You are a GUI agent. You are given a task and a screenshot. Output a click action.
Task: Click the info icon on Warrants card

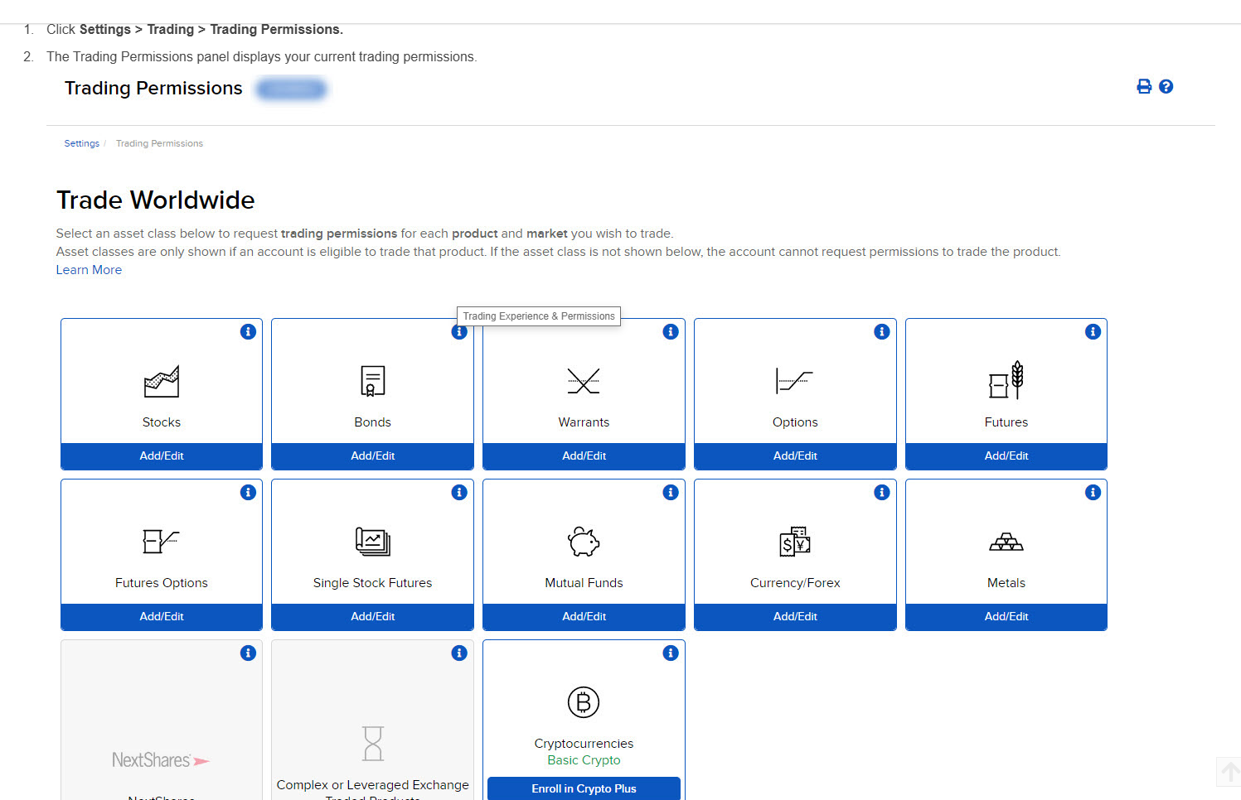tap(671, 331)
